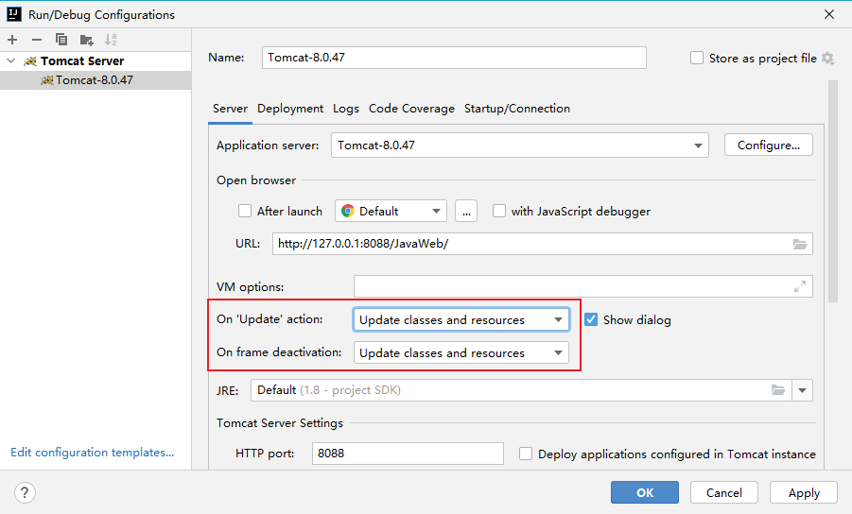Image resolution: width=852 pixels, height=514 pixels.
Task: Click the Cancel button
Action: (723, 492)
